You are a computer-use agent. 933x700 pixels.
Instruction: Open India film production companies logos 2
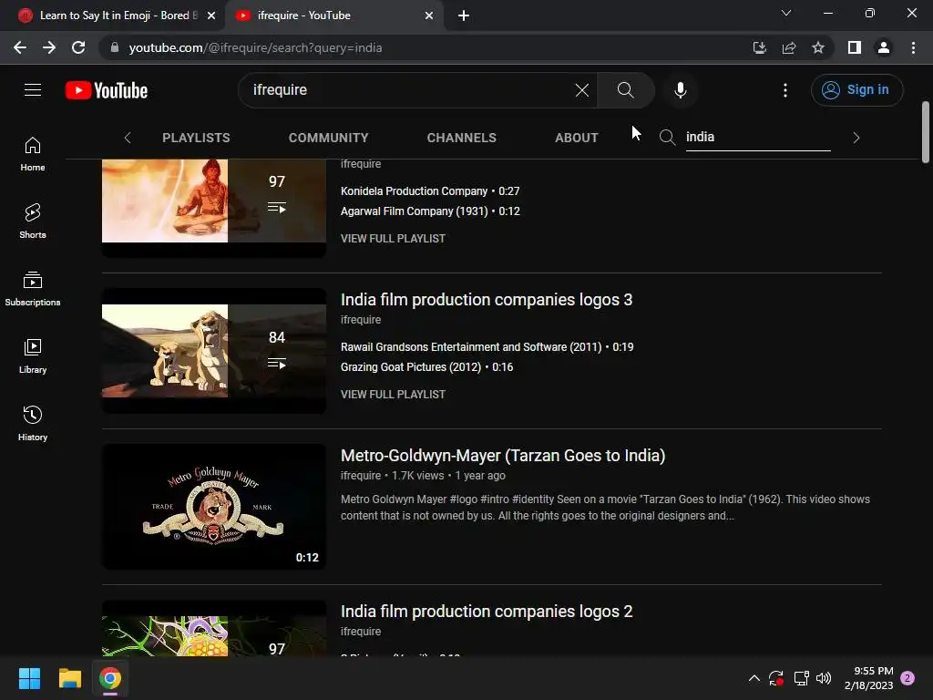(x=487, y=612)
